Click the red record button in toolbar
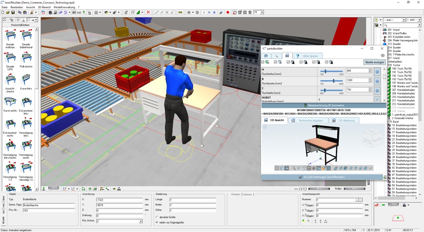The width and height of the screenshot is (424, 232). coord(228,12)
